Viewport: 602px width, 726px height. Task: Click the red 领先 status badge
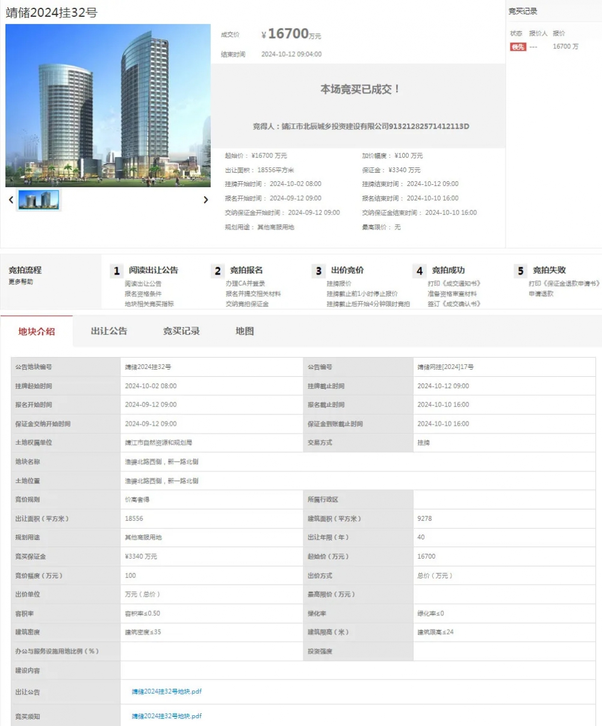[x=518, y=46]
